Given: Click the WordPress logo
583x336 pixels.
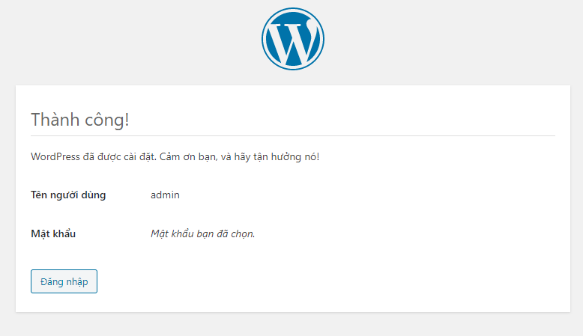Looking at the screenshot, I should (292, 39).
